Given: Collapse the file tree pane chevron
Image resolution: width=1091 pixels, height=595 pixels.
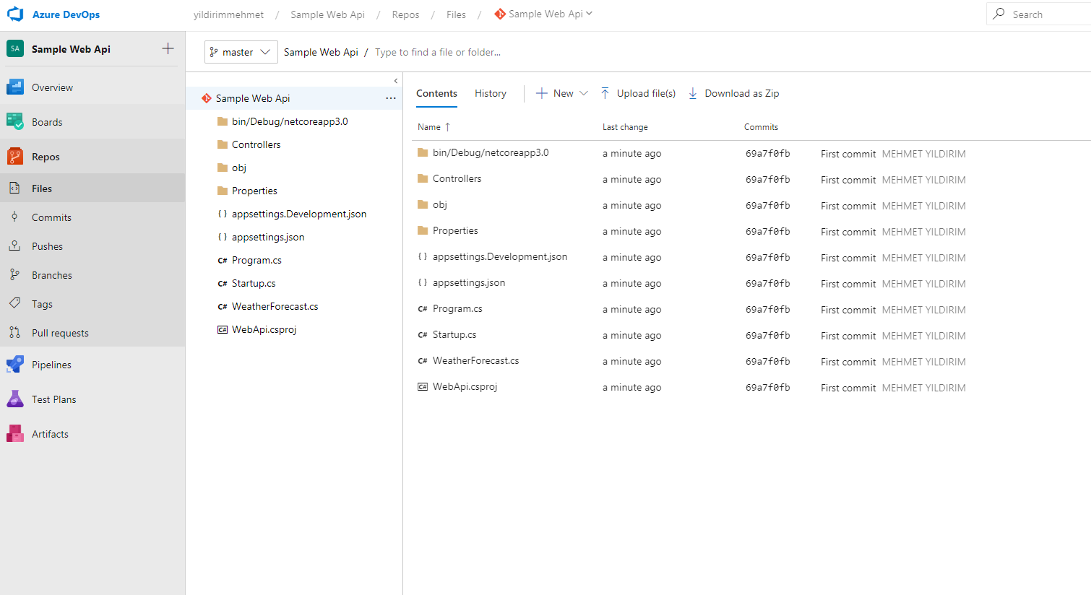Looking at the screenshot, I should [x=395, y=80].
